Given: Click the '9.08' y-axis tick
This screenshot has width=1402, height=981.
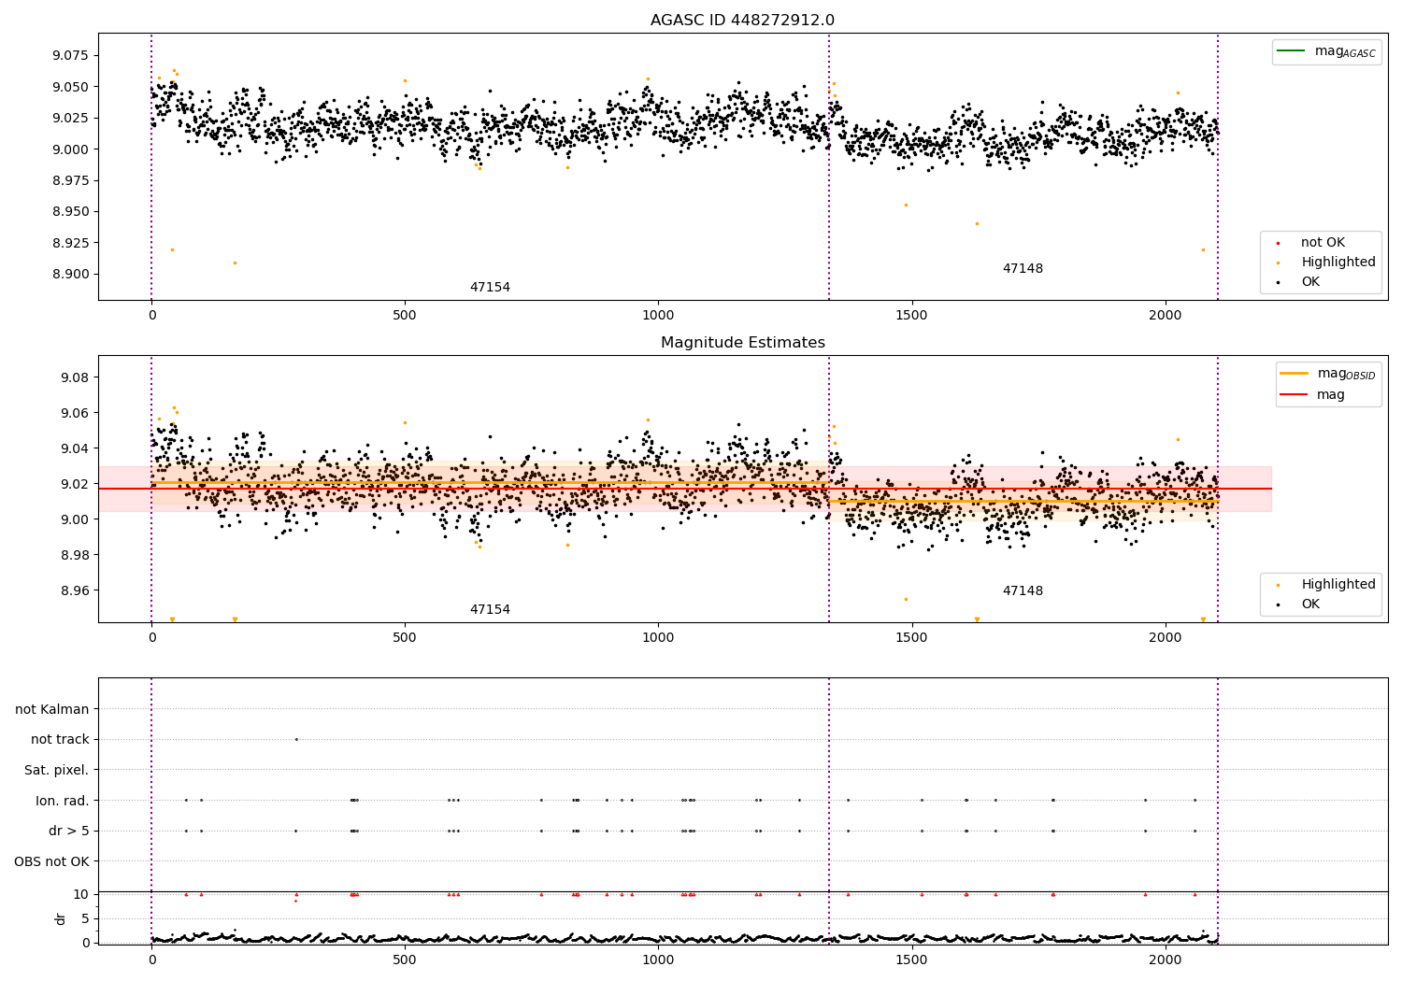Looking at the screenshot, I should click(x=75, y=377).
